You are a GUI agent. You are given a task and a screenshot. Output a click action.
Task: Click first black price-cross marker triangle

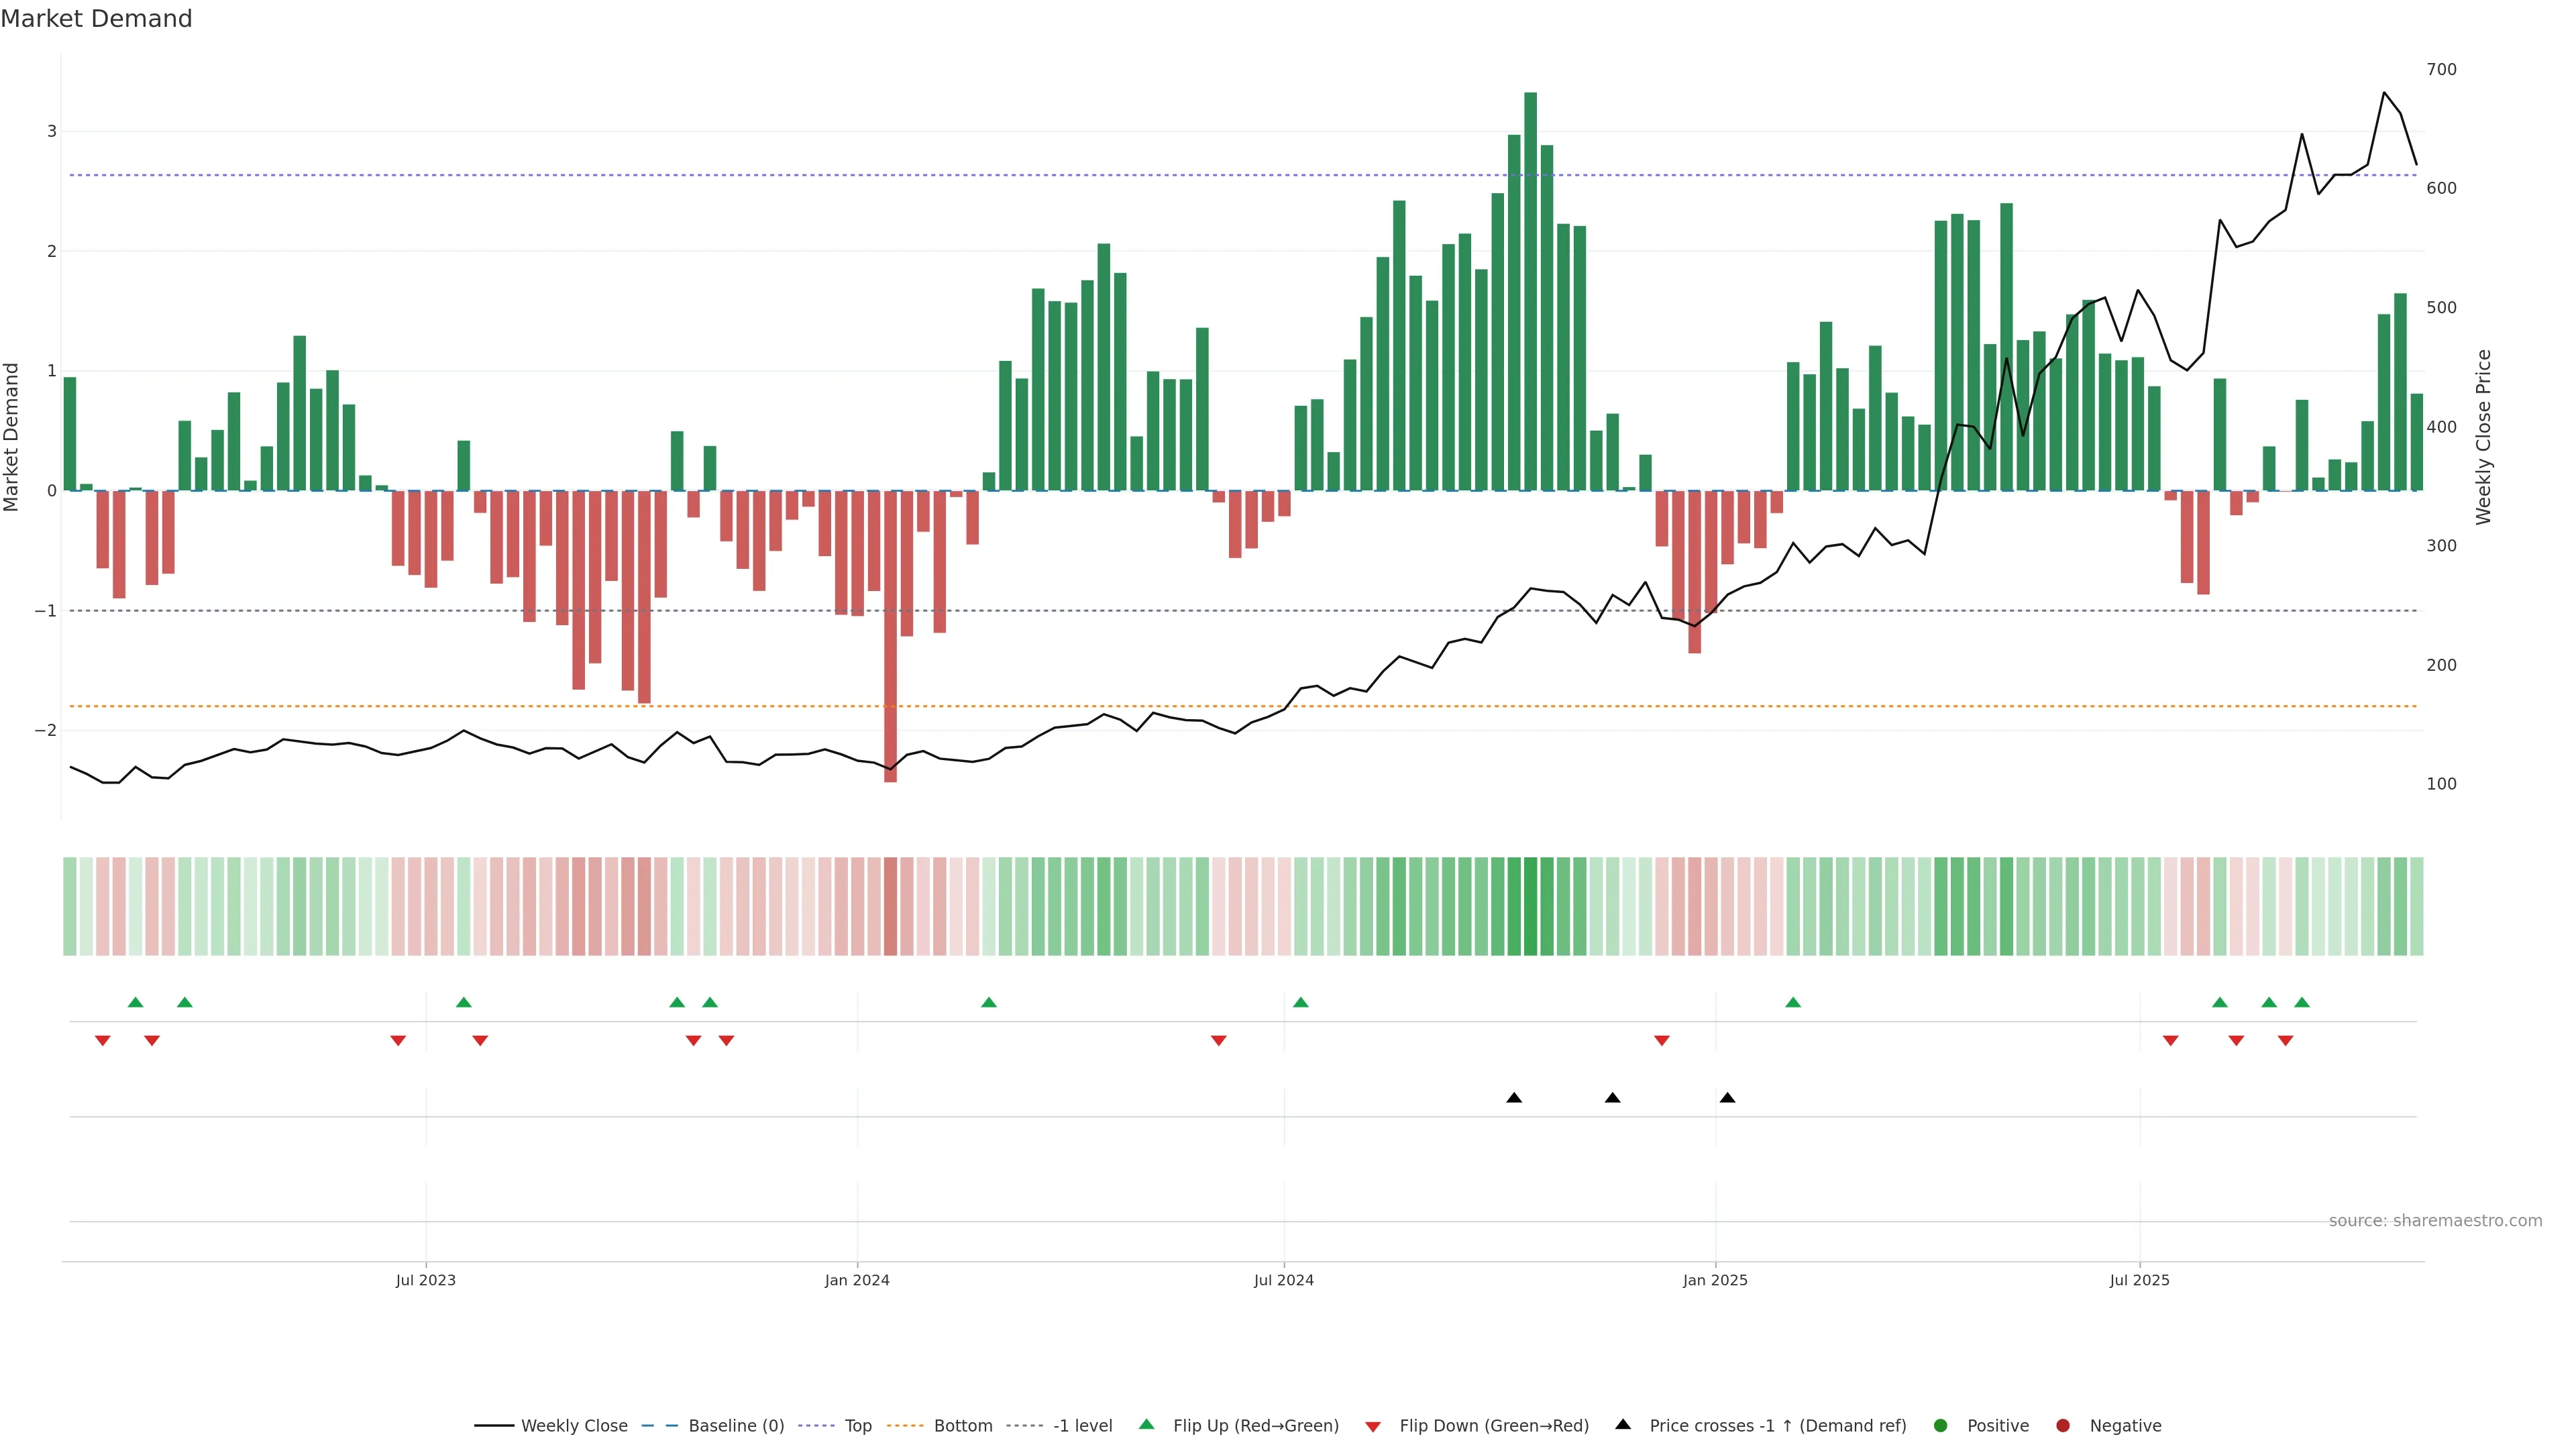pos(1514,1098)
